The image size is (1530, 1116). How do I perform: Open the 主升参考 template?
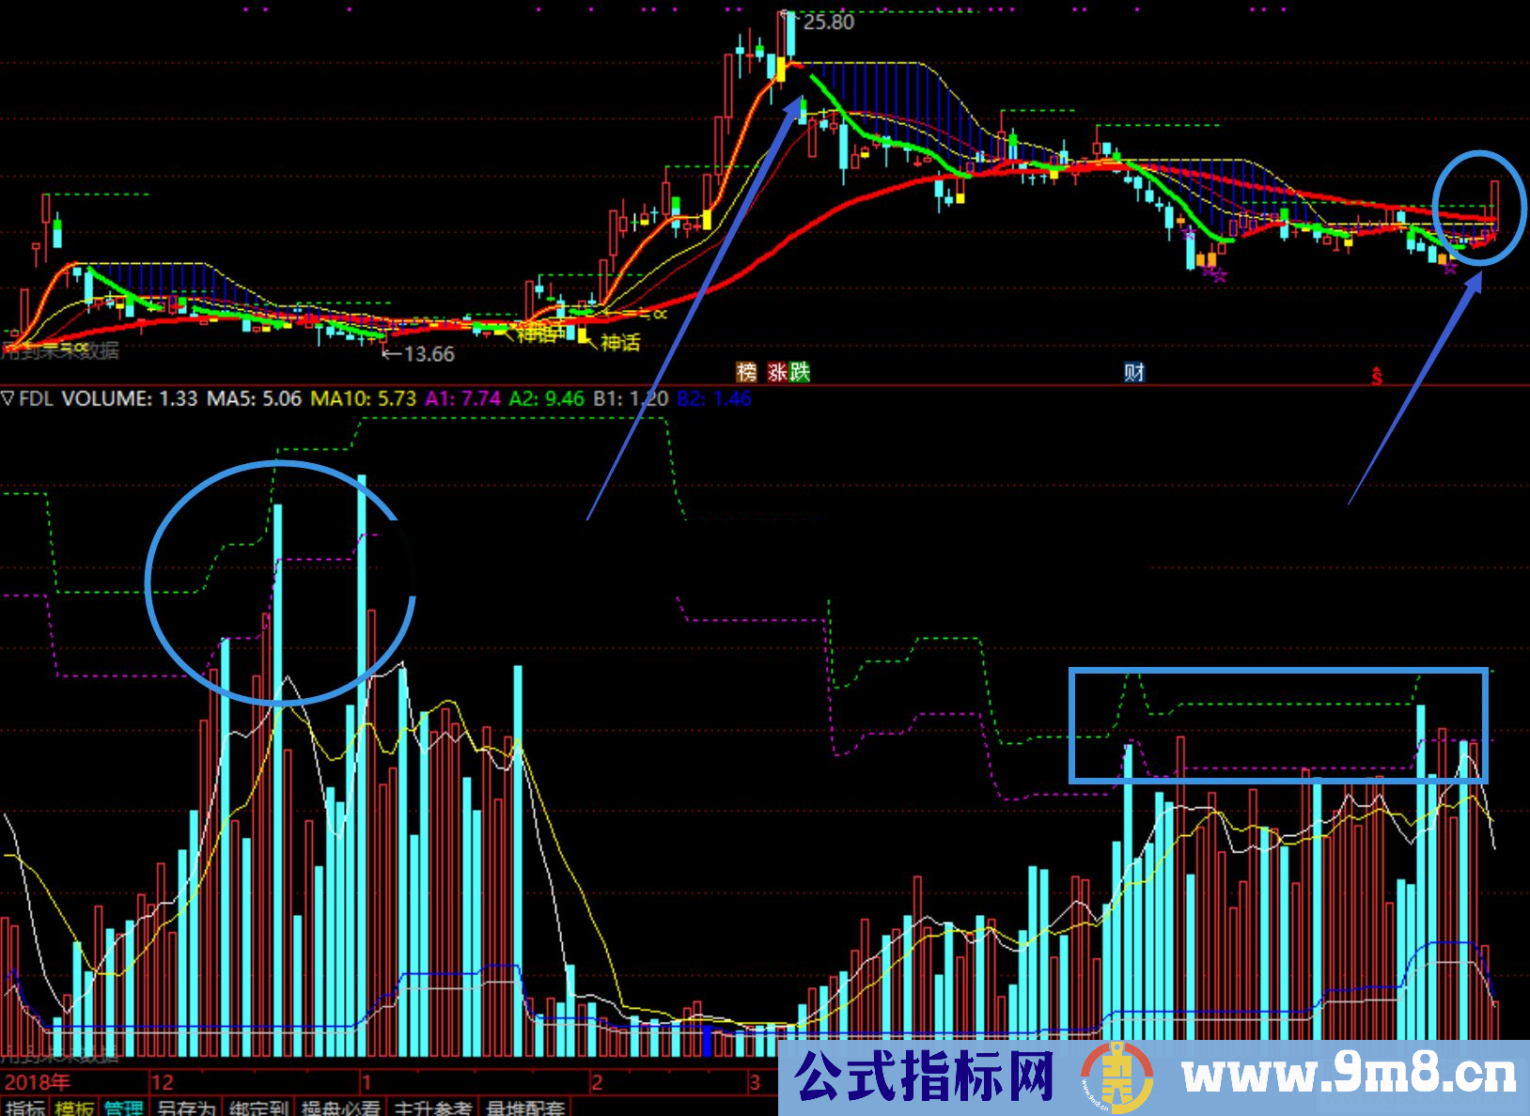point(432,1108)
